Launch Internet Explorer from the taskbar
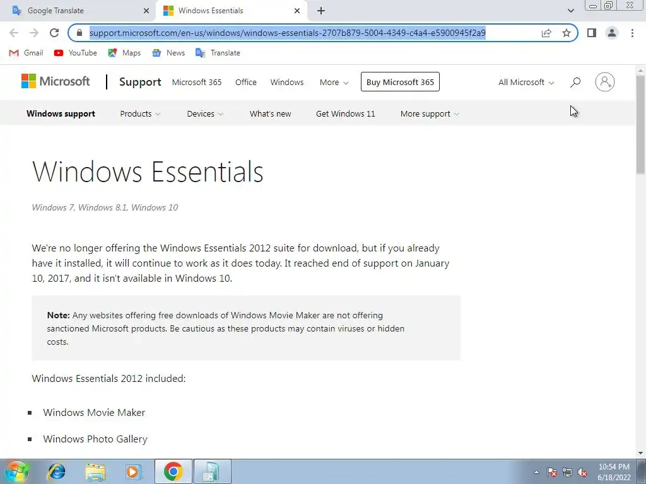The width and height of the screenshot is (646, 484). click(x=56, y=471)
